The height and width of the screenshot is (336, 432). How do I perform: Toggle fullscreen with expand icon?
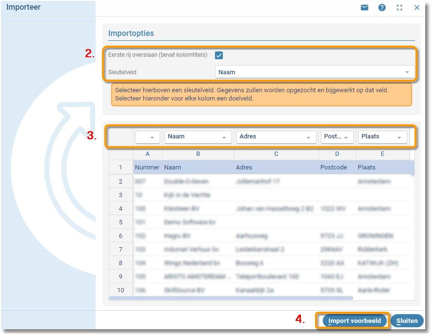(399, 7)
